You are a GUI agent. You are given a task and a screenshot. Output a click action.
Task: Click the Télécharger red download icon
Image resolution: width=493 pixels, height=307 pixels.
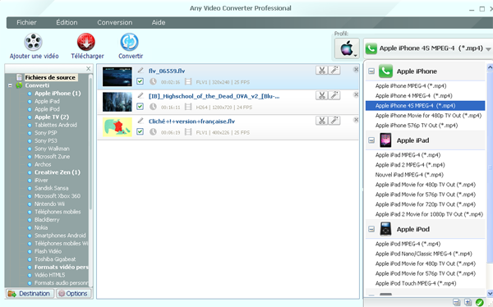86,42
